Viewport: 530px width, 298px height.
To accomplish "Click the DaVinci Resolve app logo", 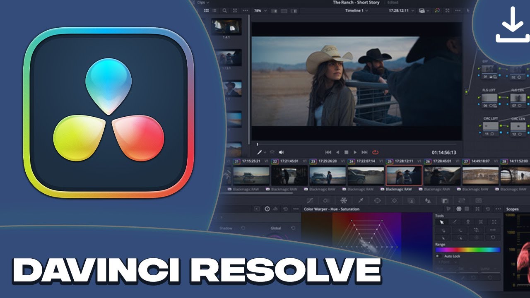I will [x=108, y=113].
